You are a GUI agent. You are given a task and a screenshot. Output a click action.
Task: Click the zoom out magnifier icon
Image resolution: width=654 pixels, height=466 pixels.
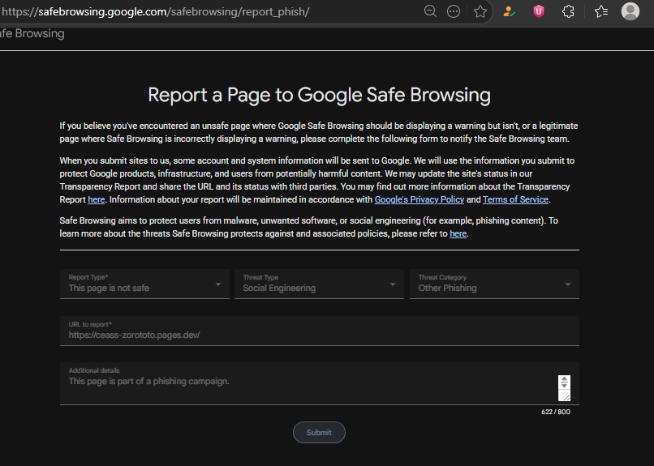click(430, 11)
